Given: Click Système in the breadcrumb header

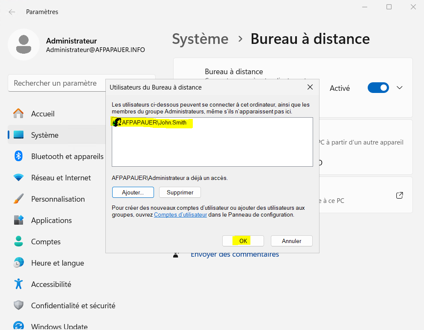Looking at the screenshot, I should (200, 39).
